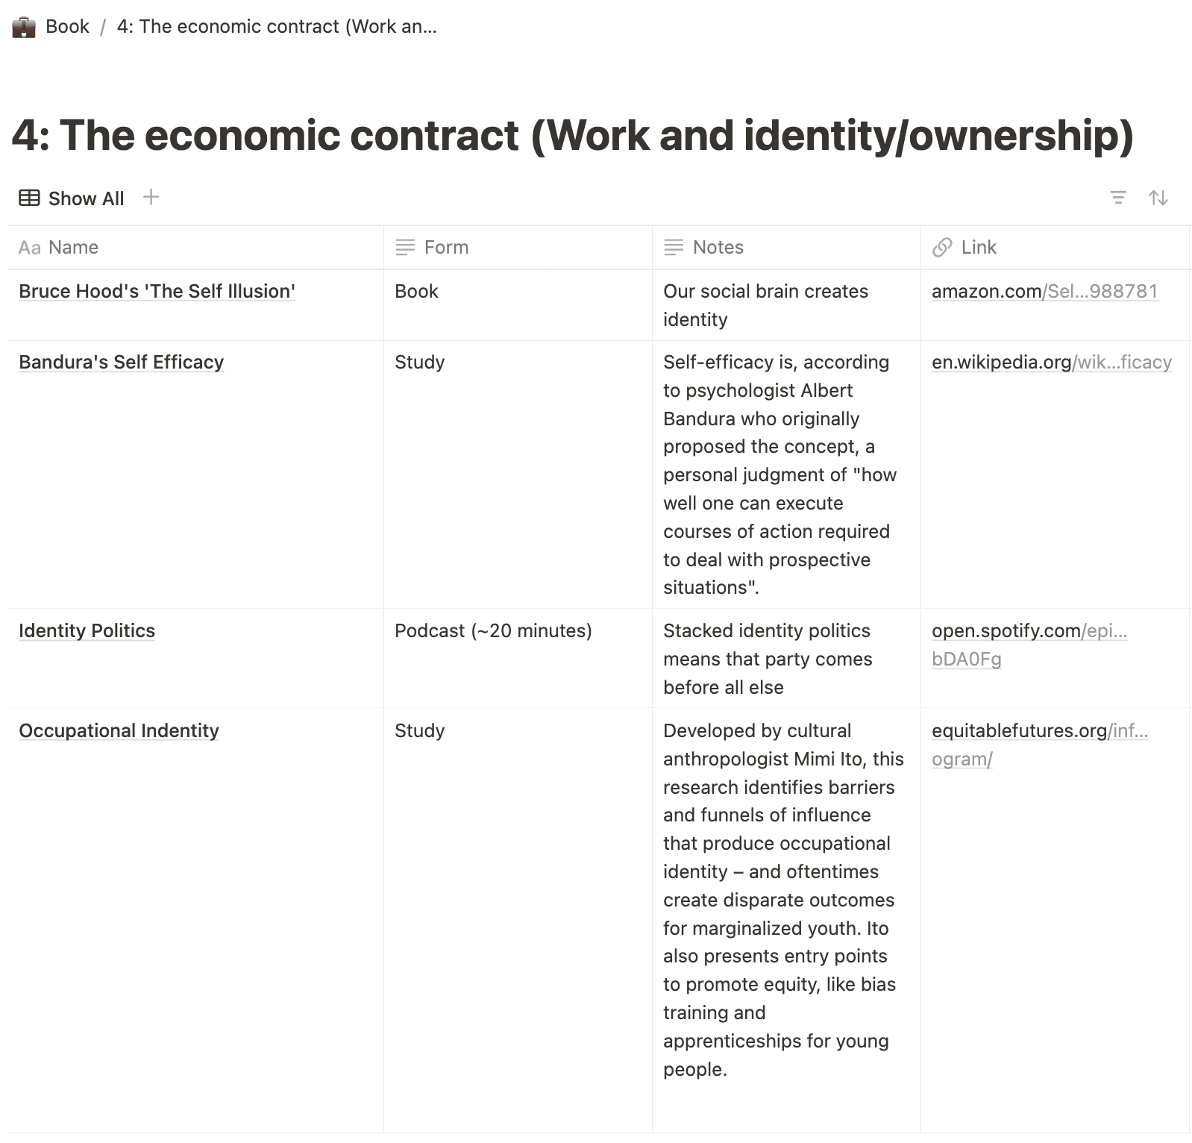Image resolution: width=1192 pixels, height=1143 pixels.
Task: Click the briefcase Book page icon
Action: [24, 27]
